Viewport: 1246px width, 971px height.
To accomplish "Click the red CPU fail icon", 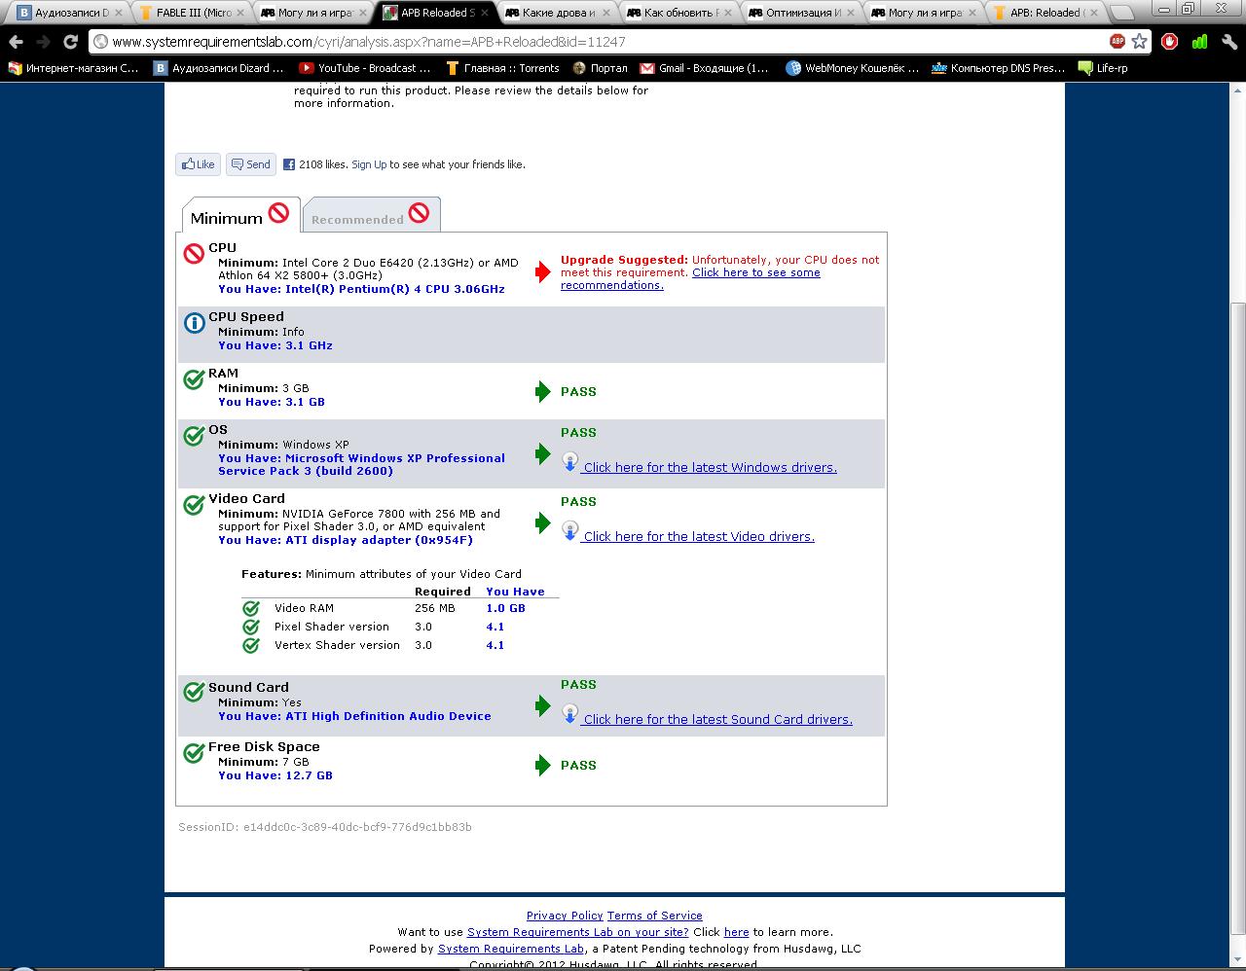I will [x=194, y=254].
